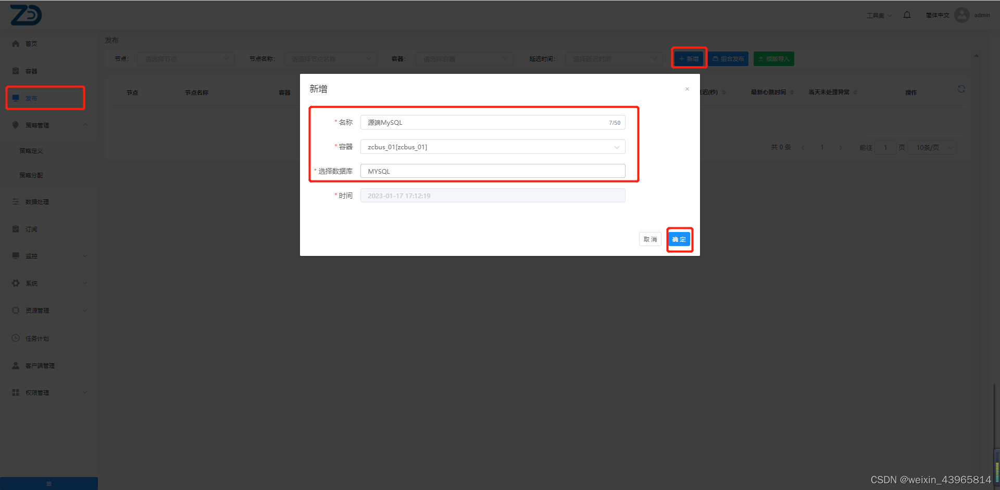Click the 系统 gear icon
Screen dimensions: 1000x490
[x=16, y=283]
